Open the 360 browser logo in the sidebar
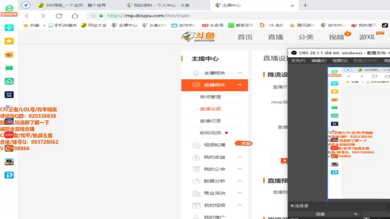 [x=9, y=8]
